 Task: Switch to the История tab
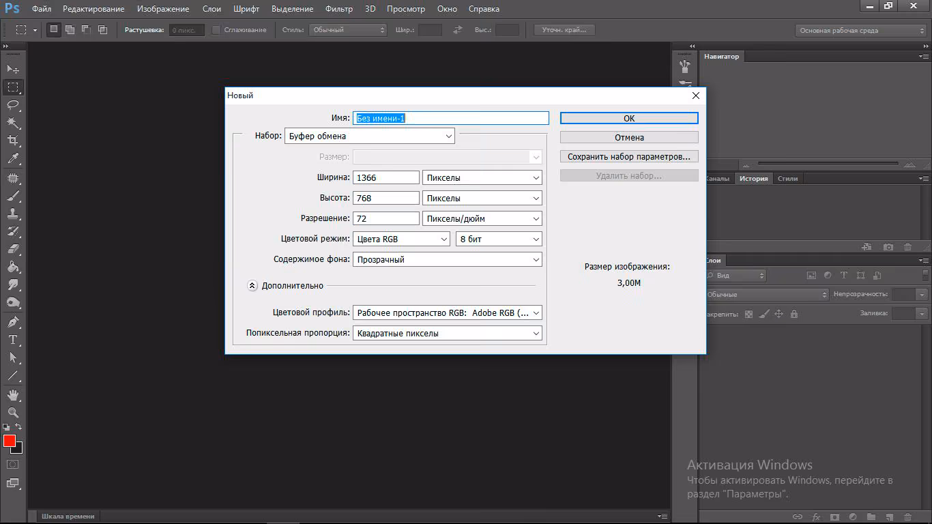(754, 178)
